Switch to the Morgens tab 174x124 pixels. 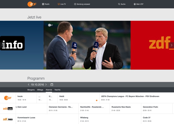point(31,90)
